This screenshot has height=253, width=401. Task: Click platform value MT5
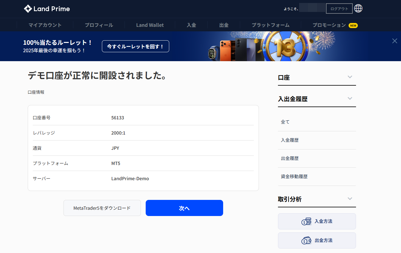click(116, 163)
